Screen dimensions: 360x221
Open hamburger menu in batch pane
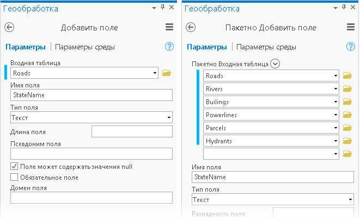click(x=351, y=28)
